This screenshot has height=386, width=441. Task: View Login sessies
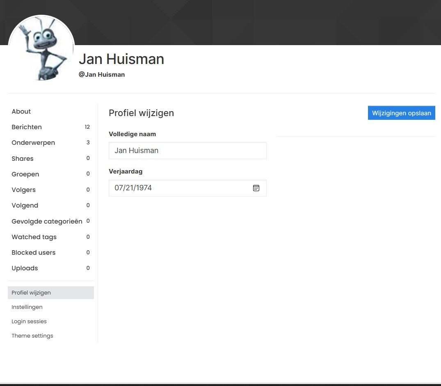point(29,321)
